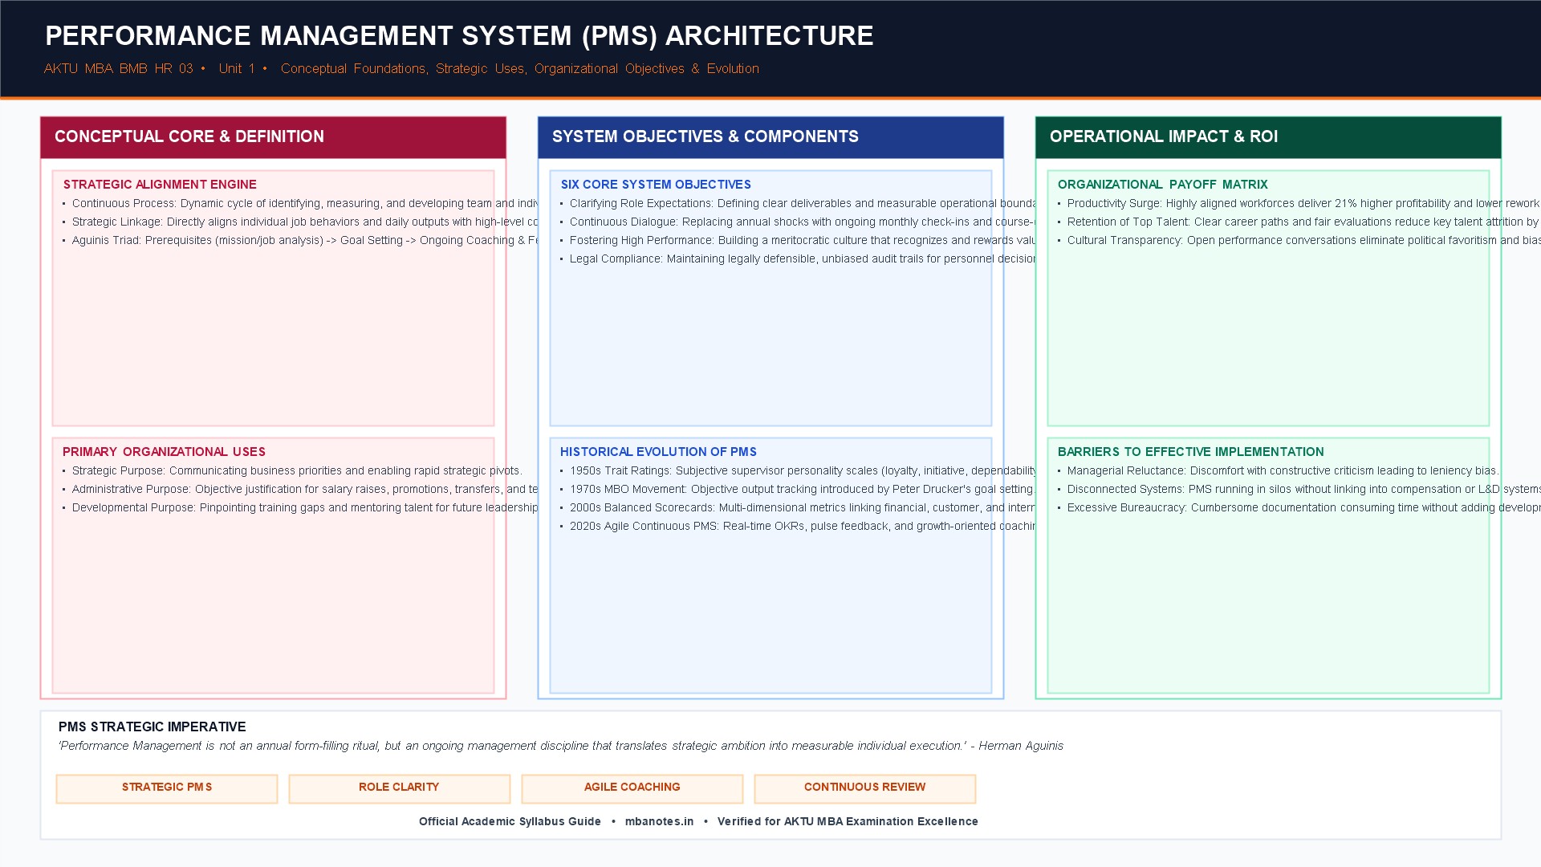
Task: Click the 'Disconnected Systems' bullet line
Action: pos(1299,490)
